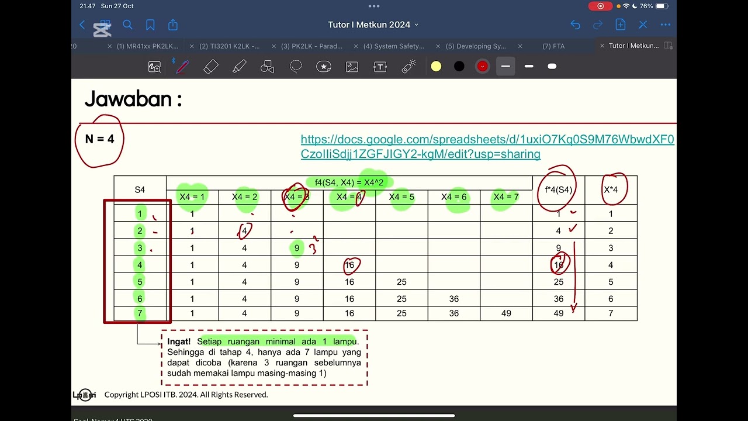
Task: Switch to the (4) System Safety tab
Action: pos(394,46)
